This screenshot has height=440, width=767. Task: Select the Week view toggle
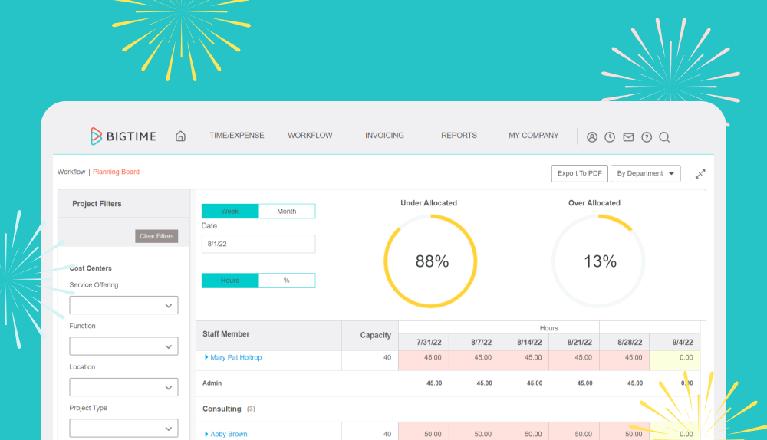230,212
